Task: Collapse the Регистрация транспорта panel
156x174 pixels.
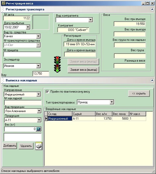Action: pos(152,9)
